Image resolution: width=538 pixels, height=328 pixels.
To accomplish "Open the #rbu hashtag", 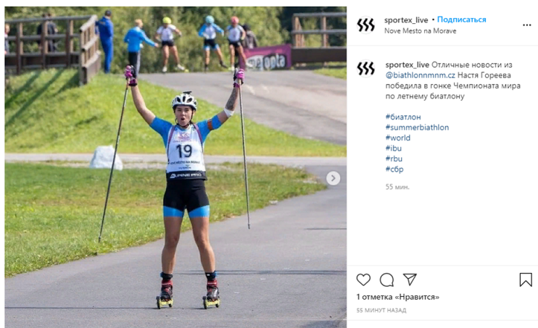I will click(394, 159).
